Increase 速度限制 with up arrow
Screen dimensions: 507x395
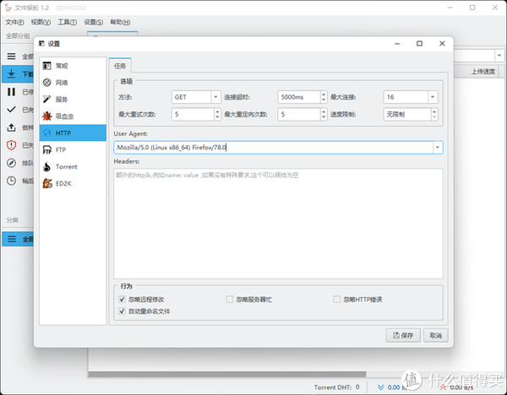coord(434,111)
